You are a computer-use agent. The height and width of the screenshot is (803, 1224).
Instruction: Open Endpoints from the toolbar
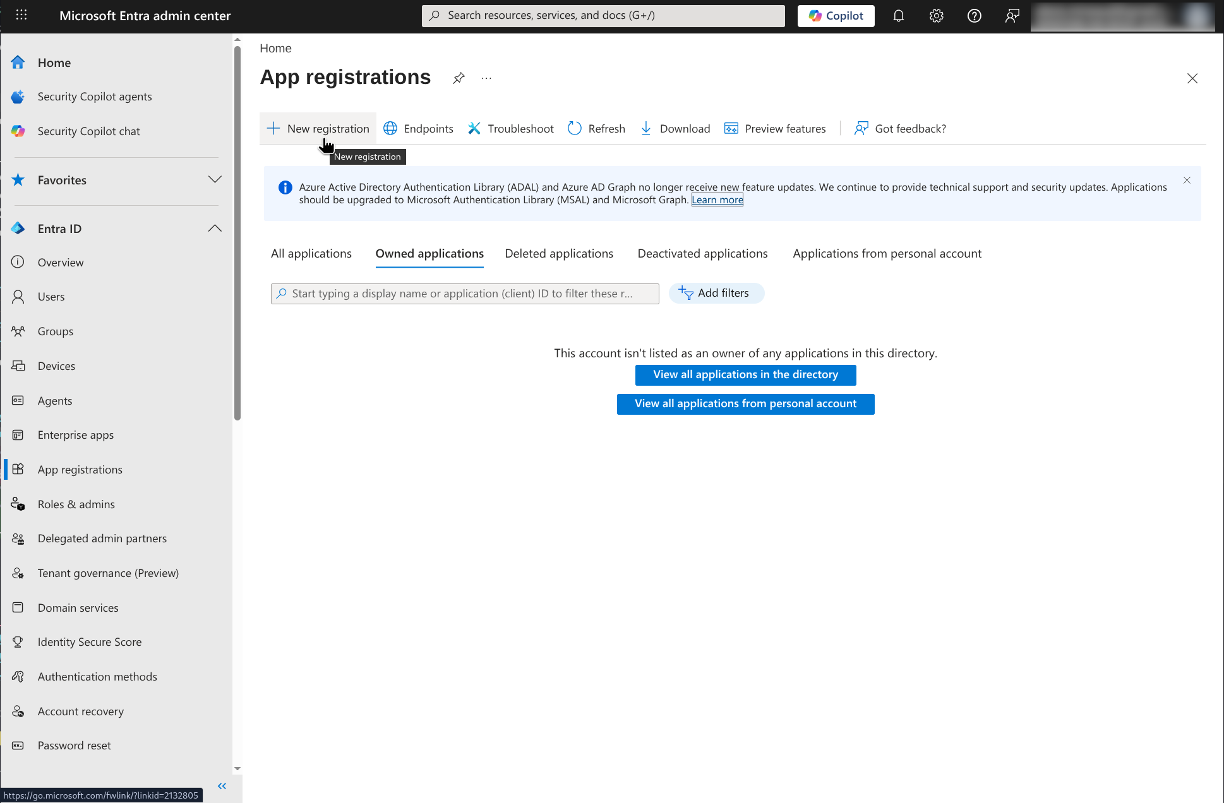pyautogui.click(x=419, y=129)
